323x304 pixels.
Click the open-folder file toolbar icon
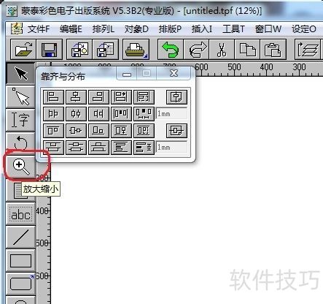(x=23, y=49)
